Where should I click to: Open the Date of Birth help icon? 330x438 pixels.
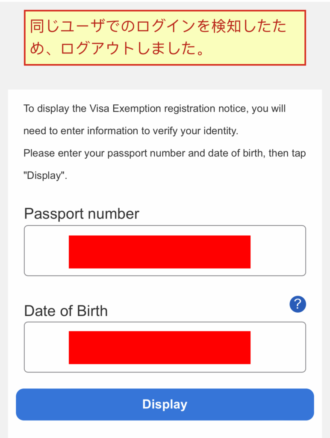pos(298,304)
